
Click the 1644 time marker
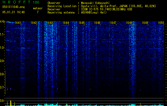66,23
